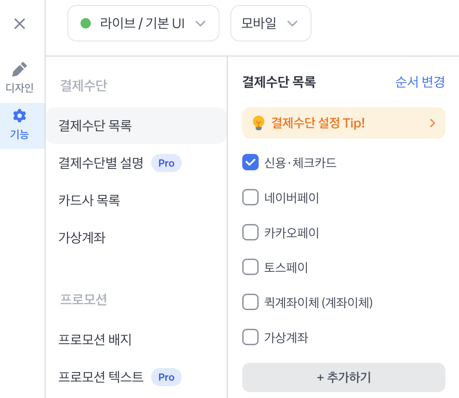Check the 토스페이 payment option

click(250, 267)
